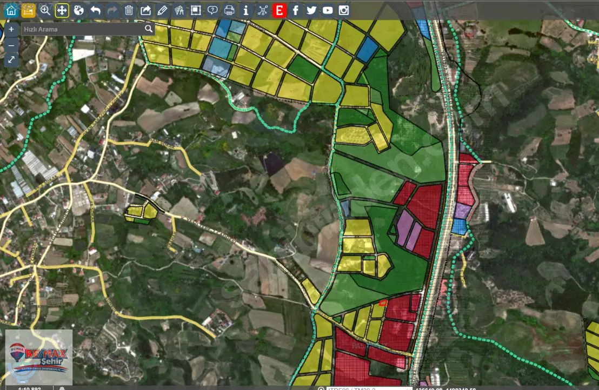This screenshot has width=599, height=390.
Task: Open the coordinate system dropdown in status bar
Action: [369, 388]
